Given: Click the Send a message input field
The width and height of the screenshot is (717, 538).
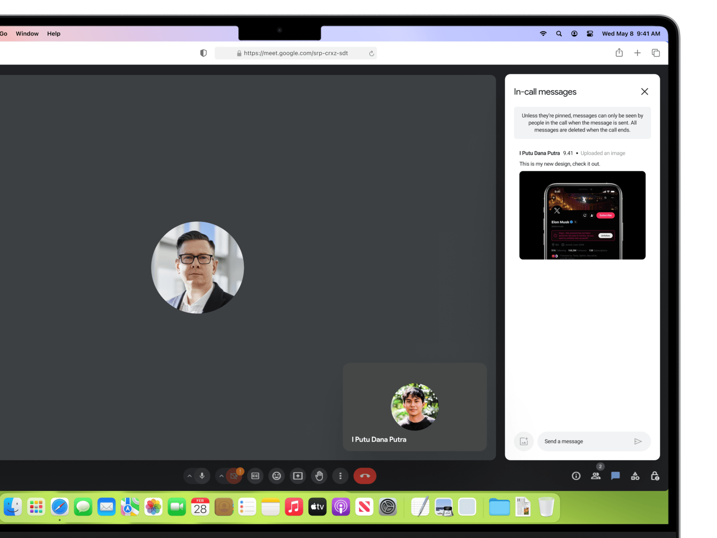Looking at the screenshot, I should click(583, 441).
